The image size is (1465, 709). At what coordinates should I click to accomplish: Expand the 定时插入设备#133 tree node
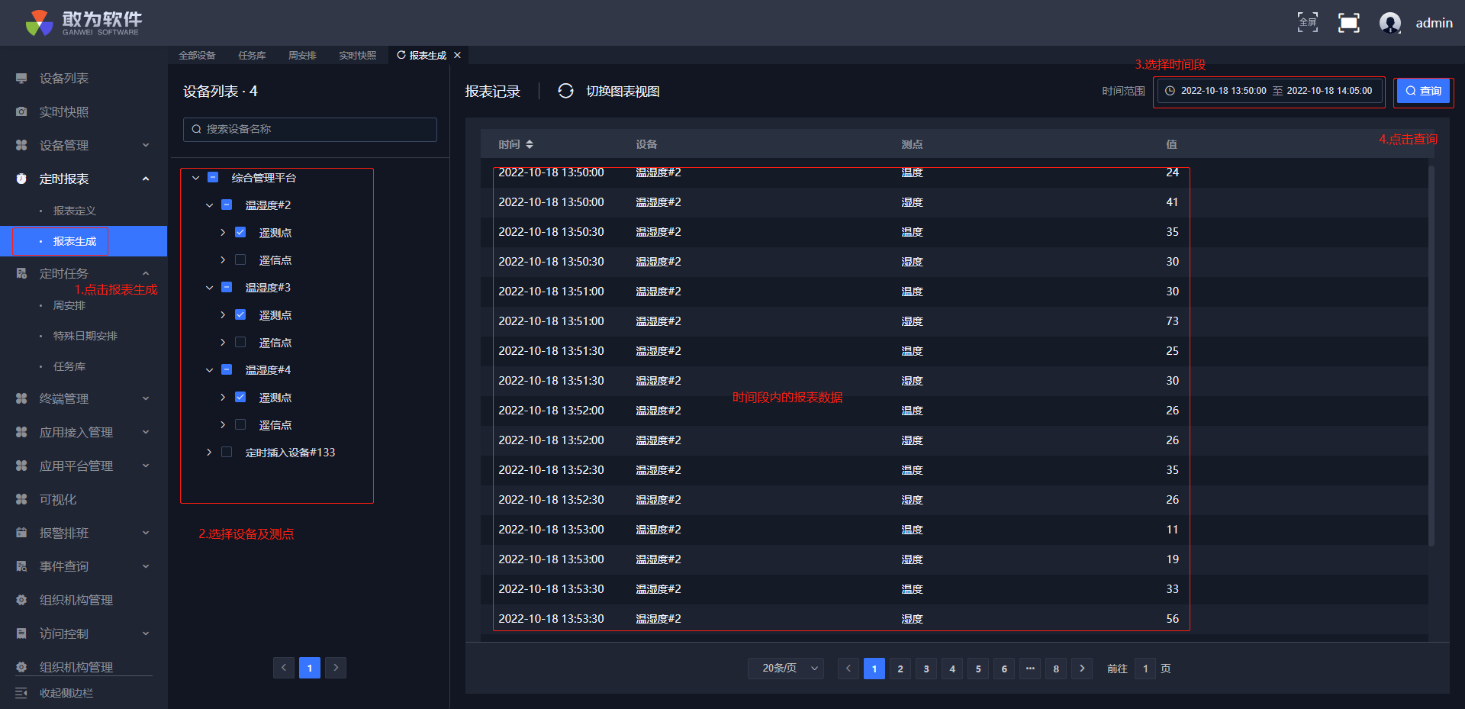tap(209, 453)
